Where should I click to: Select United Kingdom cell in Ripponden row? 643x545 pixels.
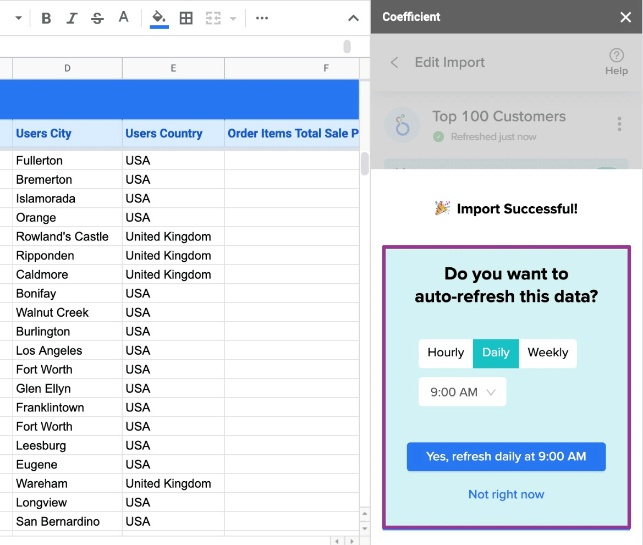click(173, 256)
